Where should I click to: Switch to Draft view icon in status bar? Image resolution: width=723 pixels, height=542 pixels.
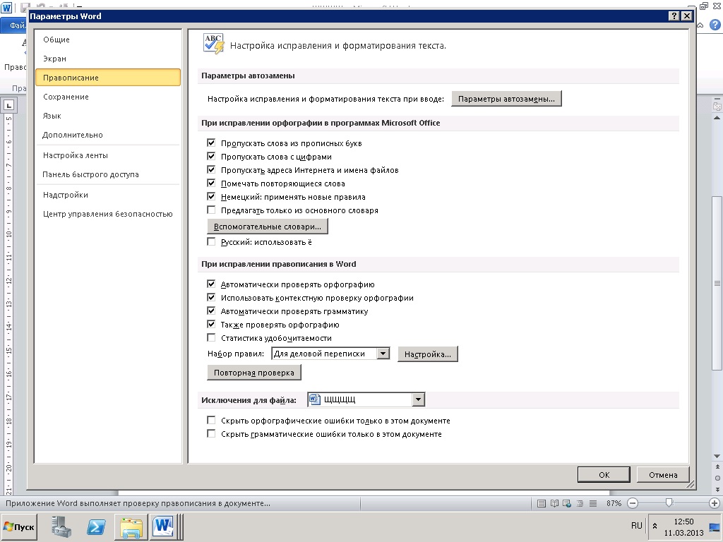(593, 503)
